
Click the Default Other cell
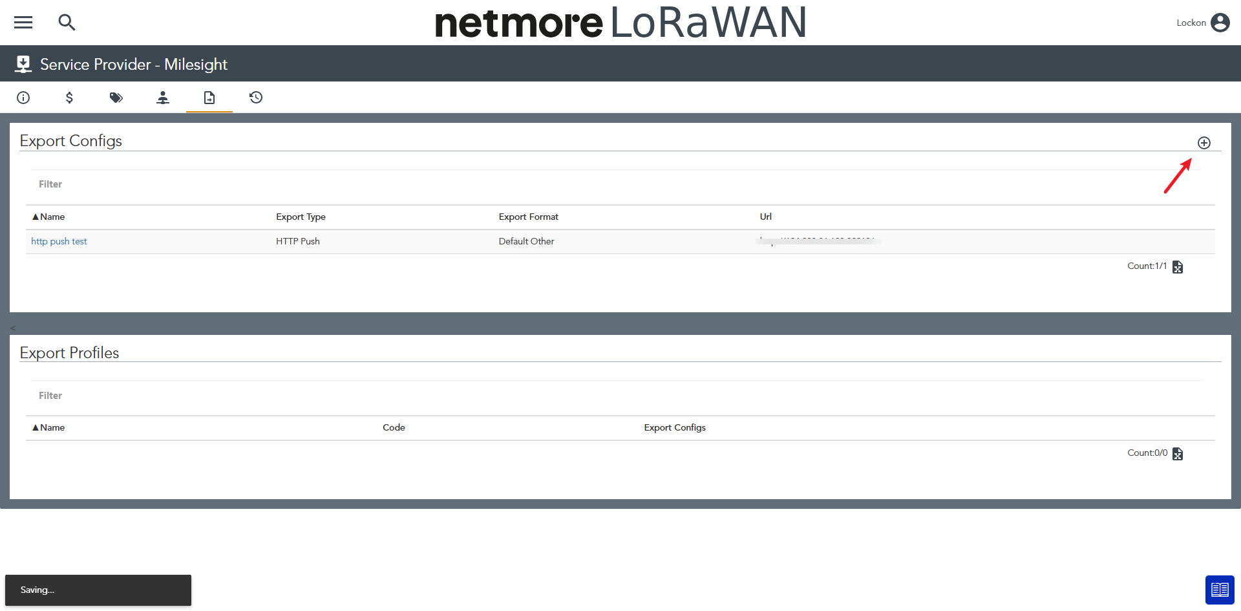(x=527, y=241)
